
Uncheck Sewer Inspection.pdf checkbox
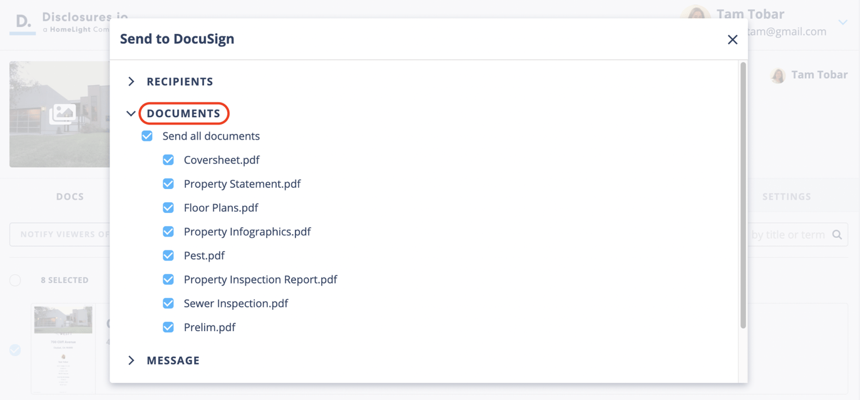pyautogui.click(x=168, y=303)
